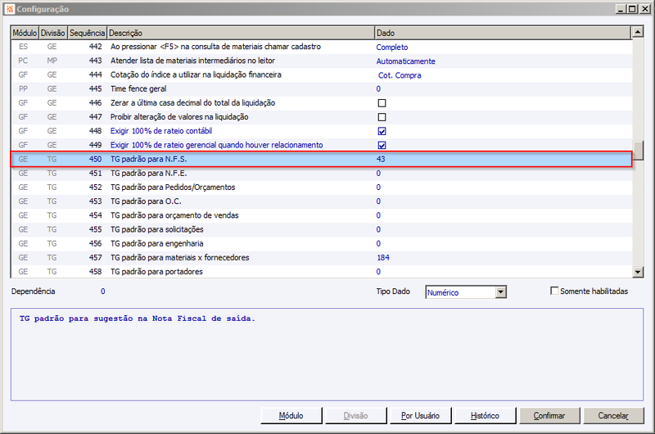Click the Dependência value 0
Image resolution: width=655 pixels, height=434 pixels.
click(x=103, y=292)
